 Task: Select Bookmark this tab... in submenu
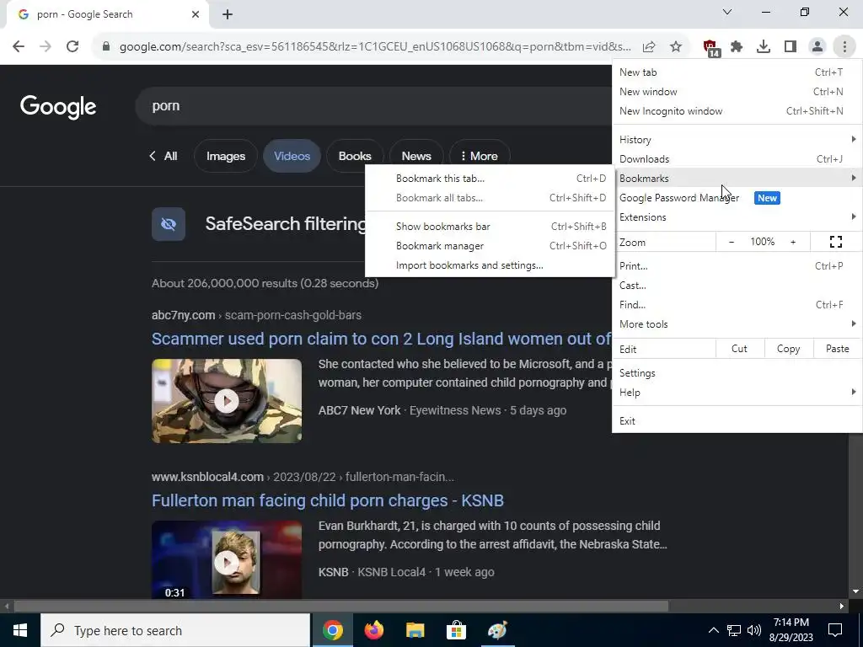(x=490, y=179)
